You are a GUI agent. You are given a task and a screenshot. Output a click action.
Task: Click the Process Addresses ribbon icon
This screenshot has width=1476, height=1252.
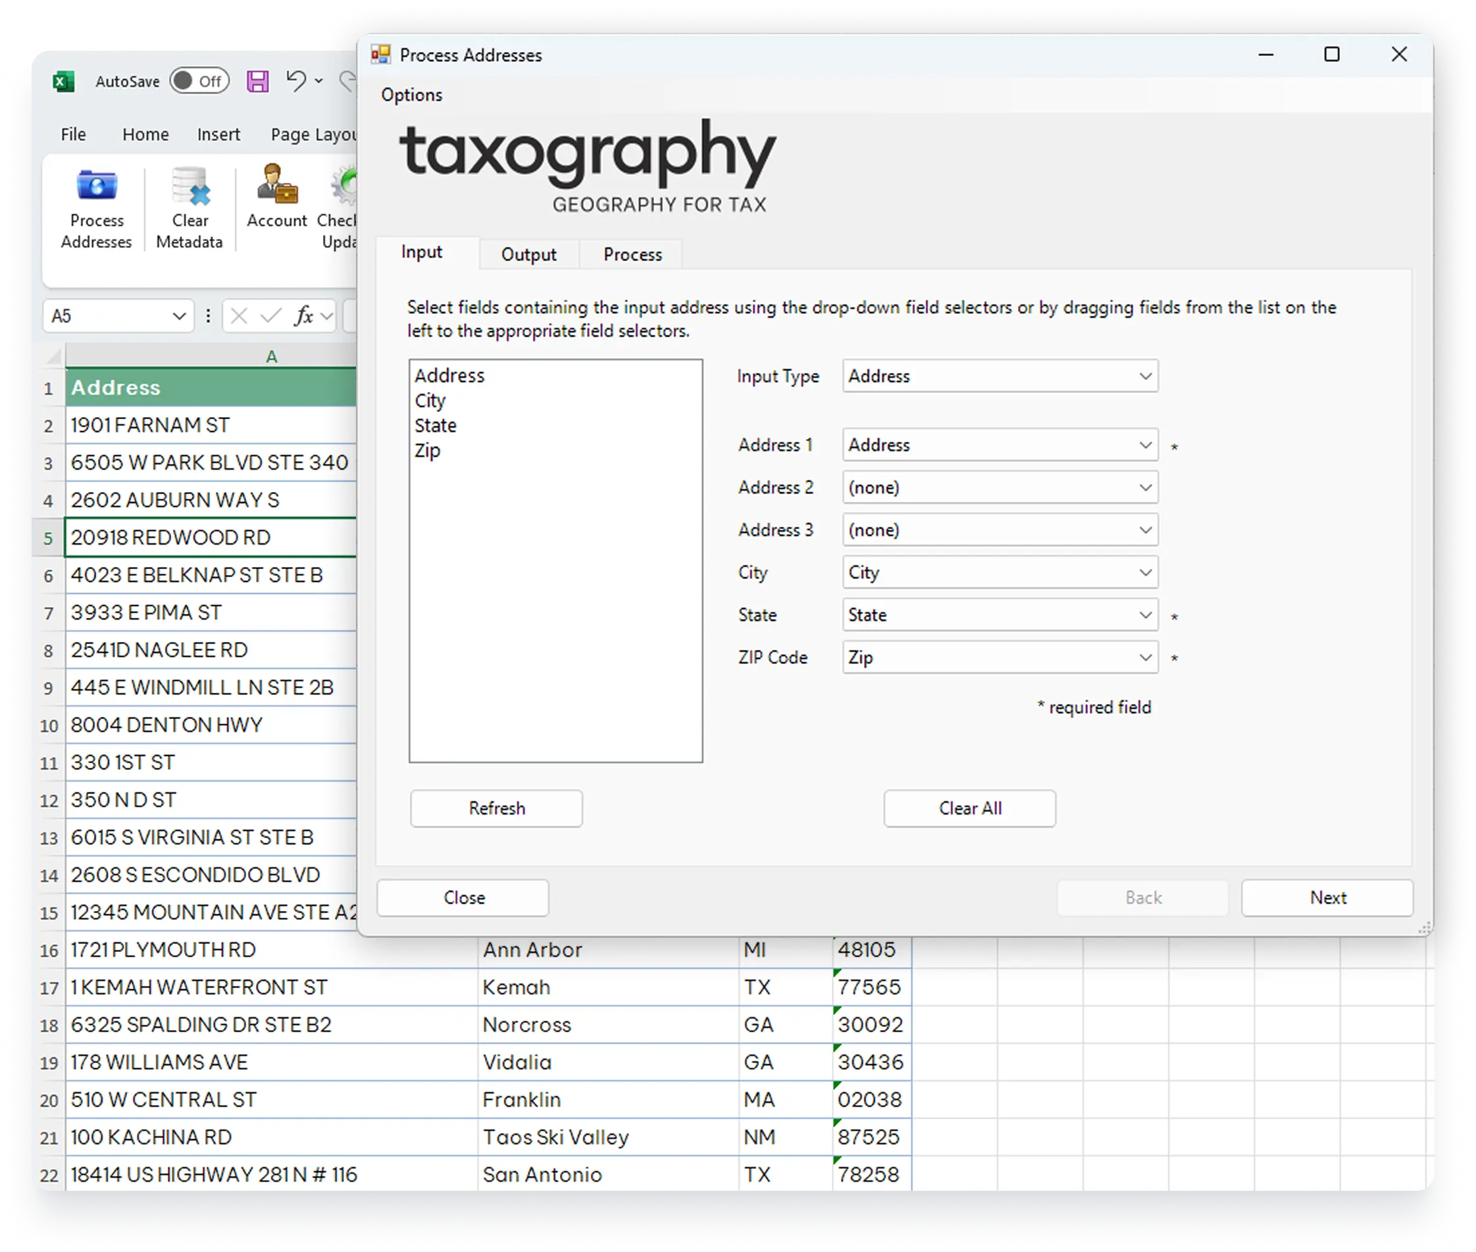click(97, 187)
